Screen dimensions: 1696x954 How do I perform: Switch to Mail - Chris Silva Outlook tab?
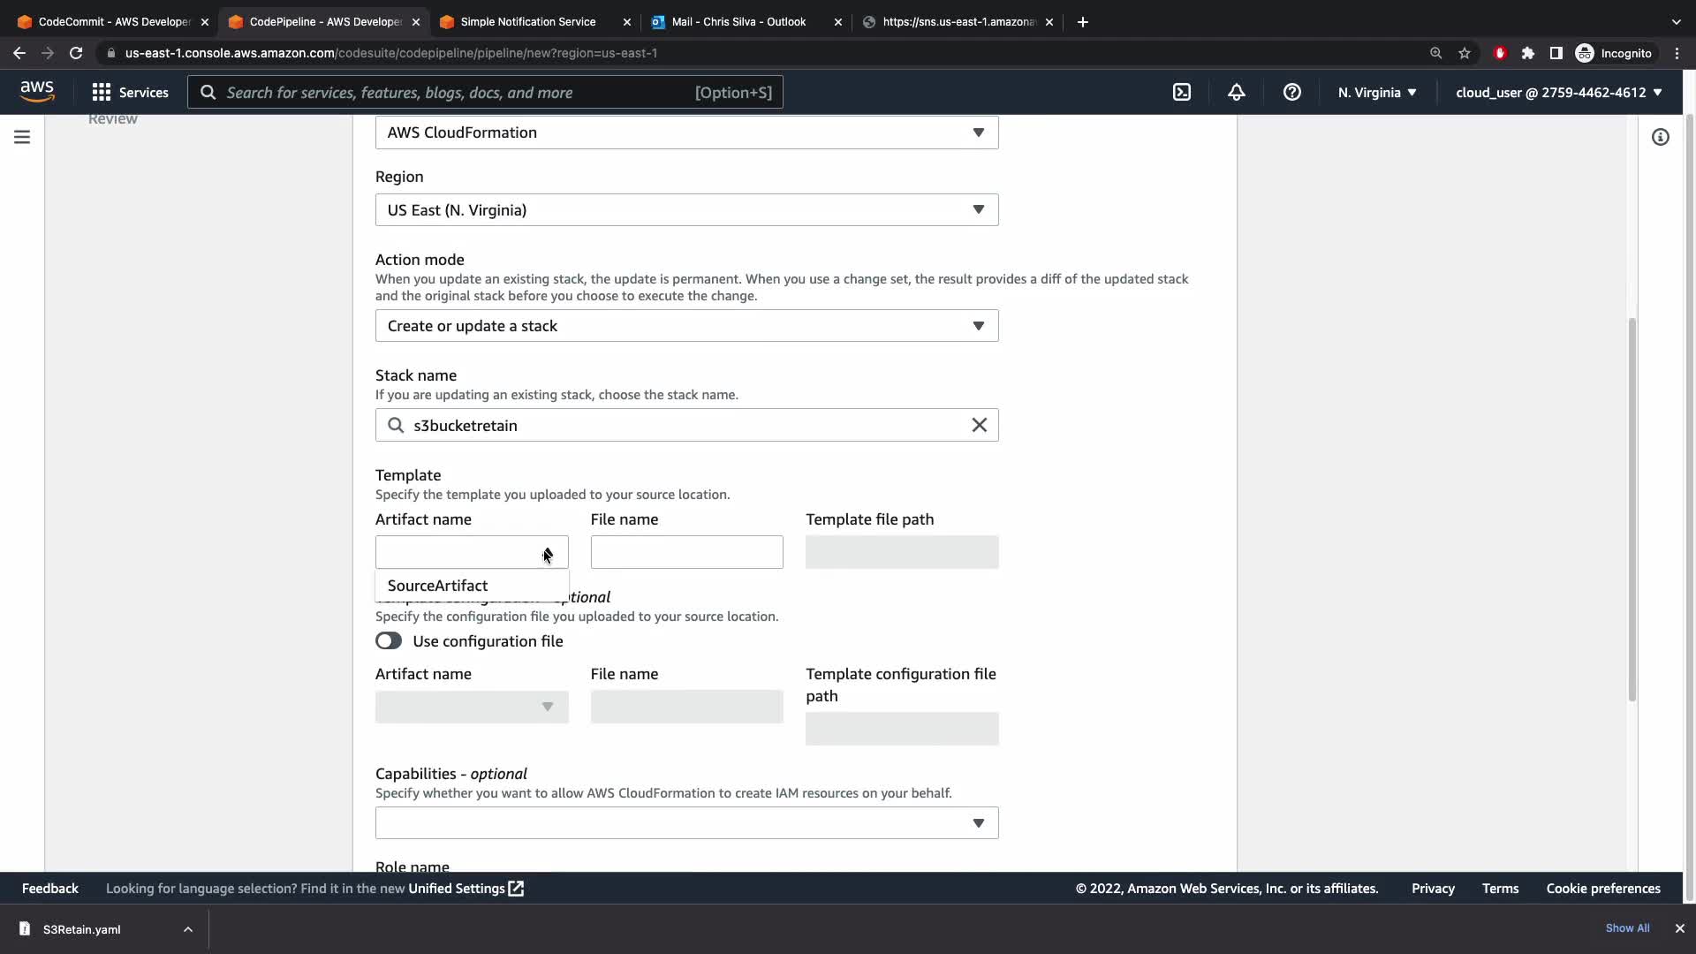pyautogui.click(x=738, y=21)
